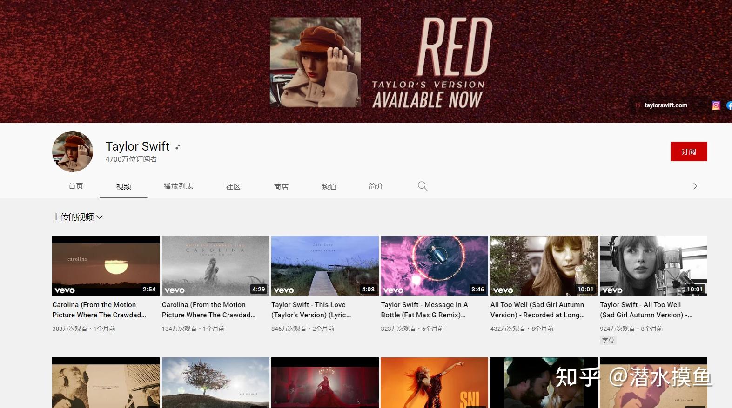Open Carolina title with 134万次观看
Screen dimensions: 732x408
click(208, 310)
